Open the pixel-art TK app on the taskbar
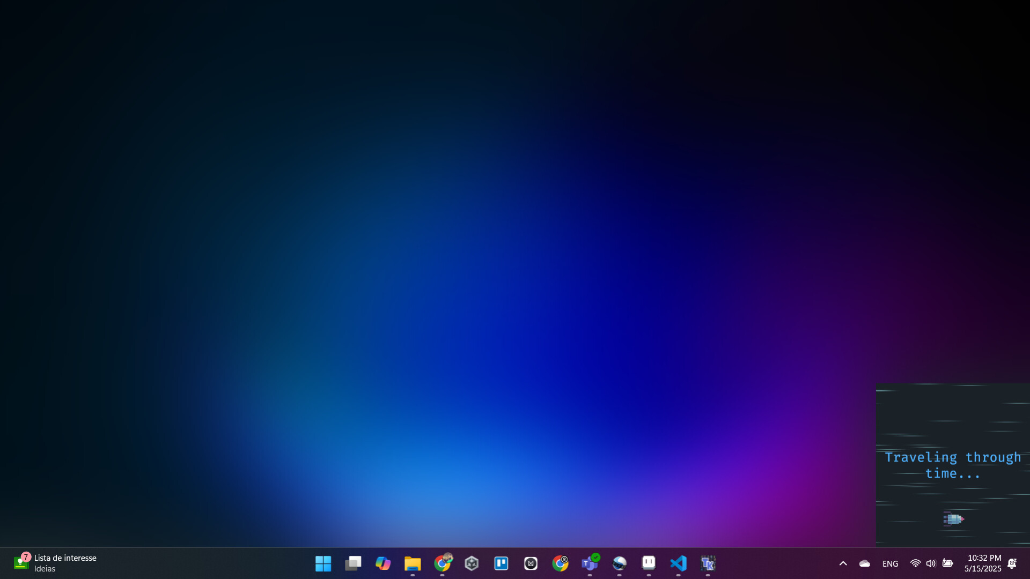1030x579 pixels. pyautogui.click(x=708, y=563)
